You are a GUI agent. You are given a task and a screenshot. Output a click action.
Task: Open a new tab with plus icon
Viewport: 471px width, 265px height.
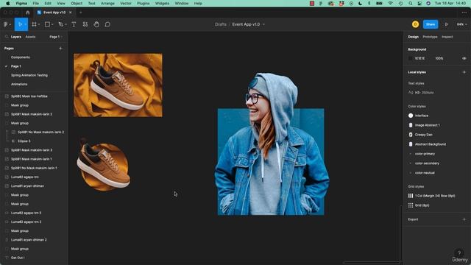pyautogui.click(x=80, y=13)
